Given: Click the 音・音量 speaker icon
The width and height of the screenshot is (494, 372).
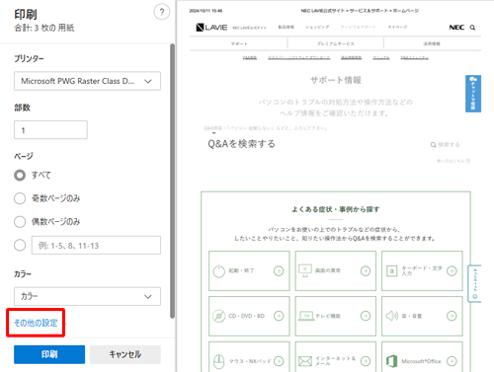Looking at the screenshot, I should click(x=392, y=316).
